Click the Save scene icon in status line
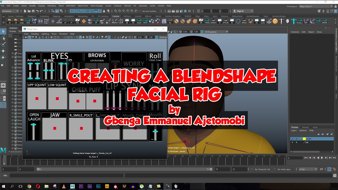 coord(33,11)
